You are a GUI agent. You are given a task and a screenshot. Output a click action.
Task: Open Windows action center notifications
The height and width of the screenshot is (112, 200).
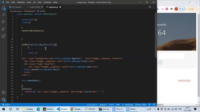[x=195, y=109]
